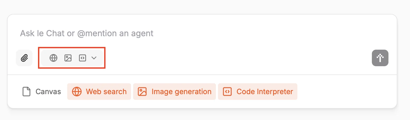Deselect the Code Interpreter label
This screenshot has height=120, width=410.
tap(265, 92)
